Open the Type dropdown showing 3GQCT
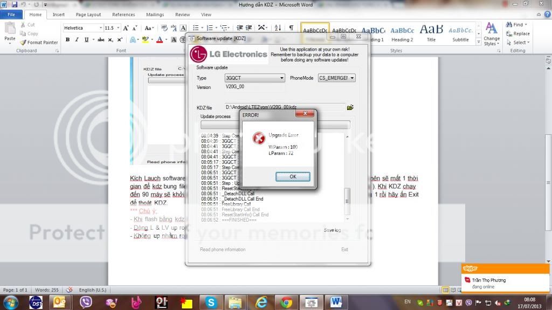Screen dimensions: 552x310 click(254, 78)
